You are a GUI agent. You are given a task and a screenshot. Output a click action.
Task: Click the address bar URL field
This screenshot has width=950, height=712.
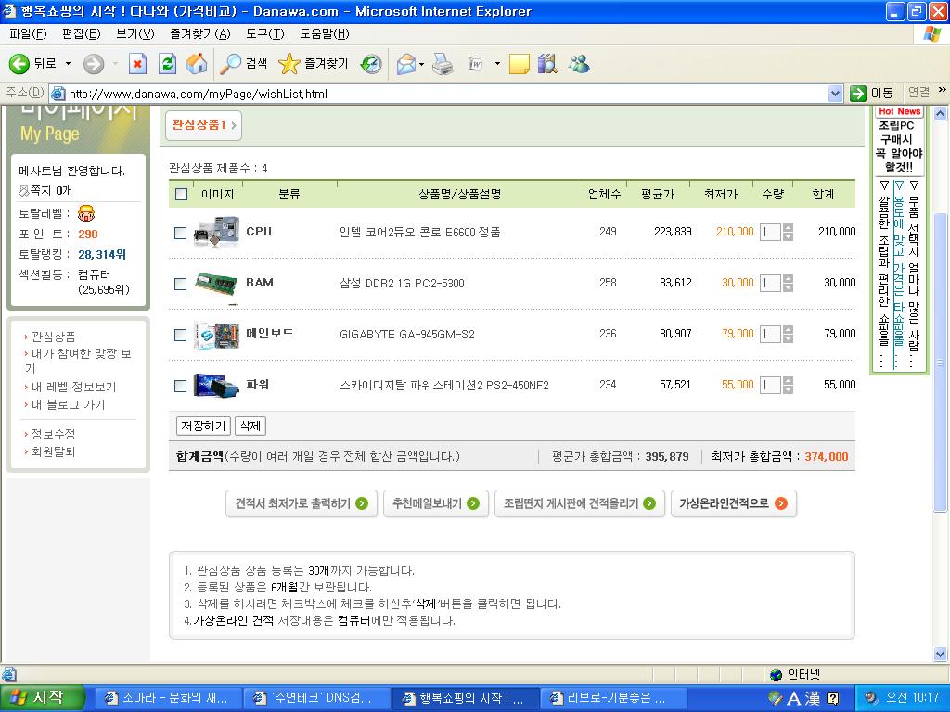click(x=439, y=94)
